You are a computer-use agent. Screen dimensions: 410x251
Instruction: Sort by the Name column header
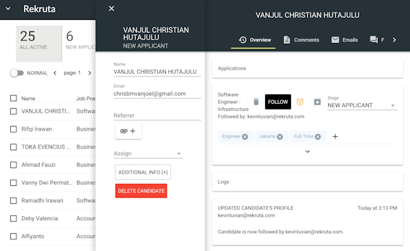coord(28,98)
